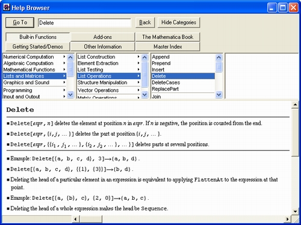Click Hide Categories button

179,22
